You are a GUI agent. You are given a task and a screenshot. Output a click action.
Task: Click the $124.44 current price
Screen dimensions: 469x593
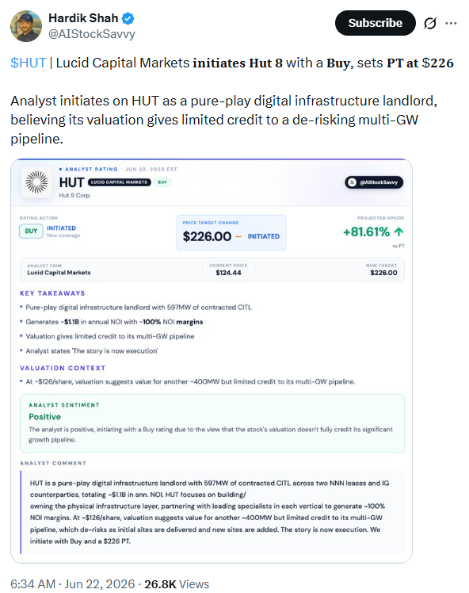coord(228,273)
